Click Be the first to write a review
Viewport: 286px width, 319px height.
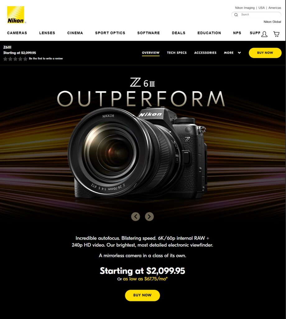[x=46, y=59]
